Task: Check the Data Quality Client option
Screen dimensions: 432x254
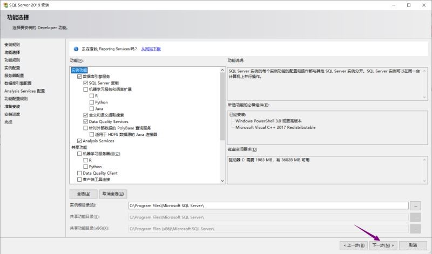Action: (x=79, y=173)
